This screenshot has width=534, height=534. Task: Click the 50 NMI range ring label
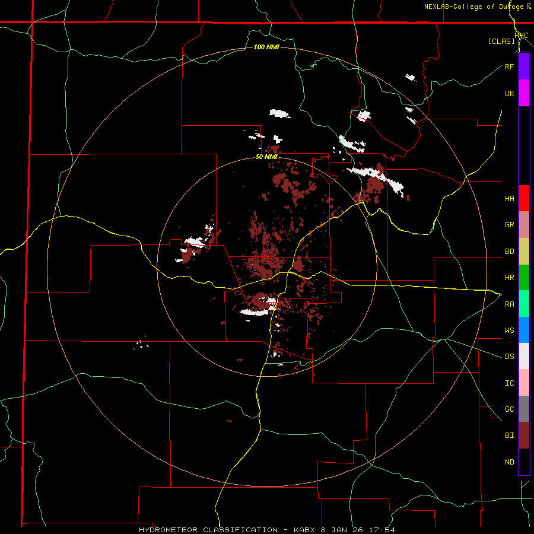pos(266,157)
